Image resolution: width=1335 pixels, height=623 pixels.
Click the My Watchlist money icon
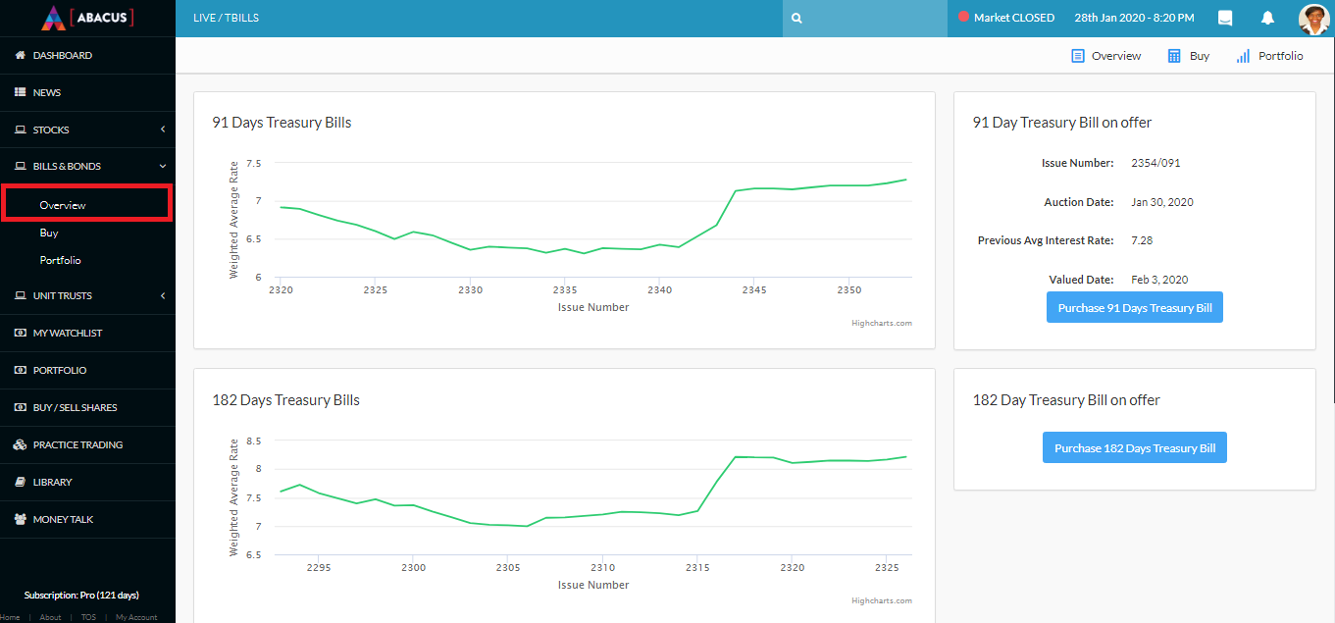click(x=20, y=333)
